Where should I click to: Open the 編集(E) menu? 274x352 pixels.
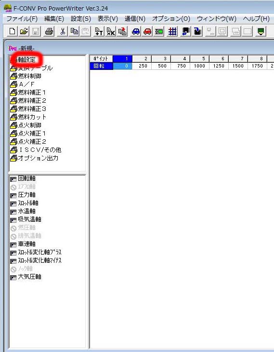pyautogui.click(x=54, y=19)
